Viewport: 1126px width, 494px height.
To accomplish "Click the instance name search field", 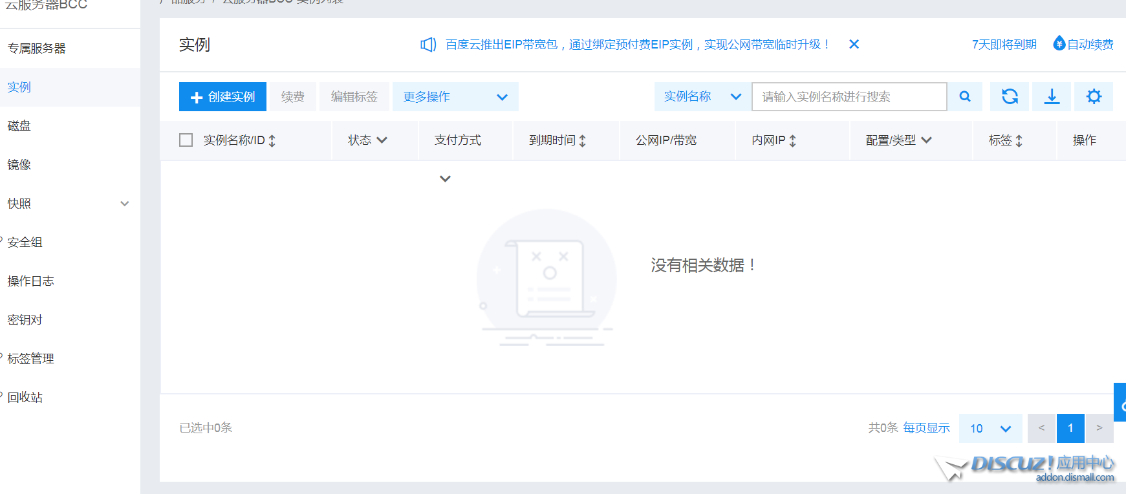I will click(849, 96).
